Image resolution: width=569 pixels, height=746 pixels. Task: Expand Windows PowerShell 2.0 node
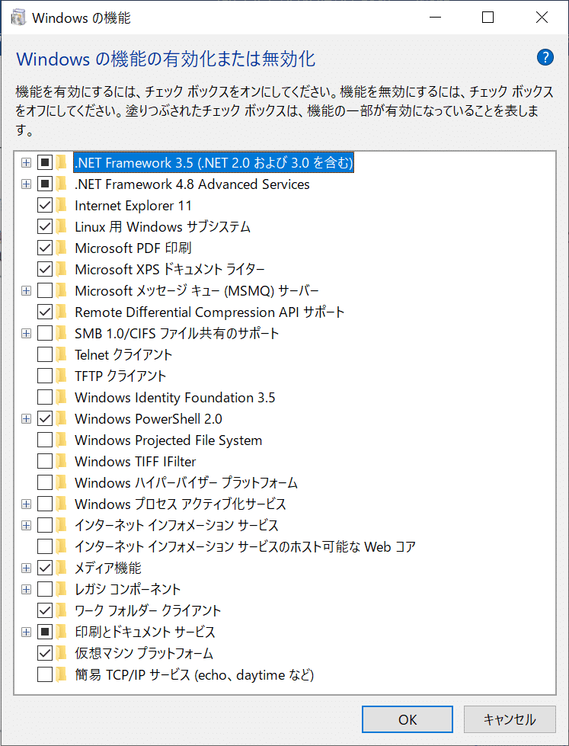pyautogui.click(x=26, y=419)
